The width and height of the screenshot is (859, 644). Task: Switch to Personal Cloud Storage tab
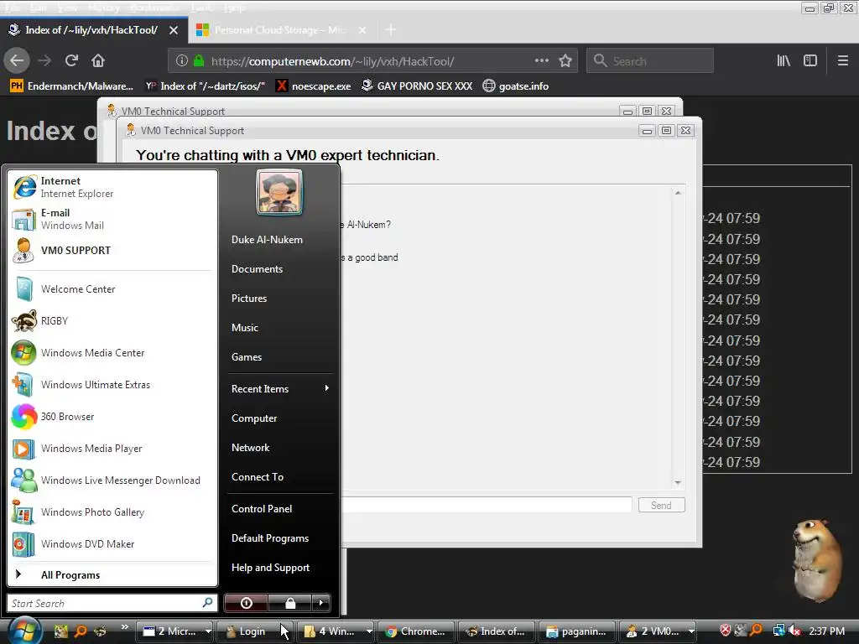click(x=282, y=29)
